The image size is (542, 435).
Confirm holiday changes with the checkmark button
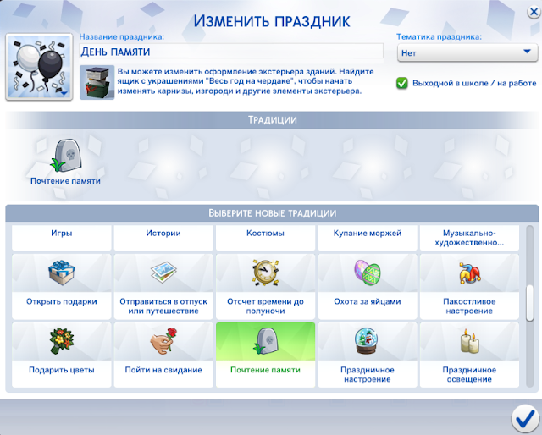[x=525, y=419]
